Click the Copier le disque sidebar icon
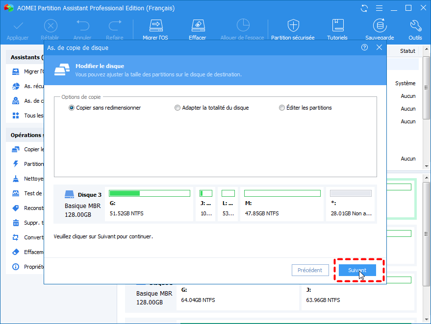This screenshot has width=431, height=324. click(16, 149)
